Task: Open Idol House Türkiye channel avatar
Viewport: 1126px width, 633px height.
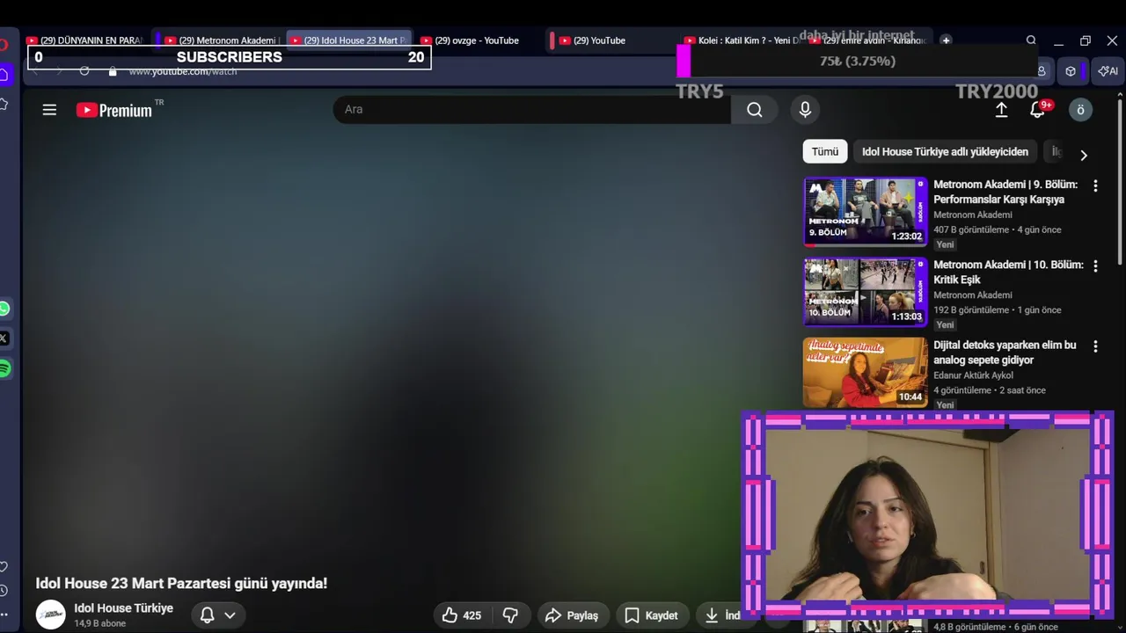Action: pos(51,615)
